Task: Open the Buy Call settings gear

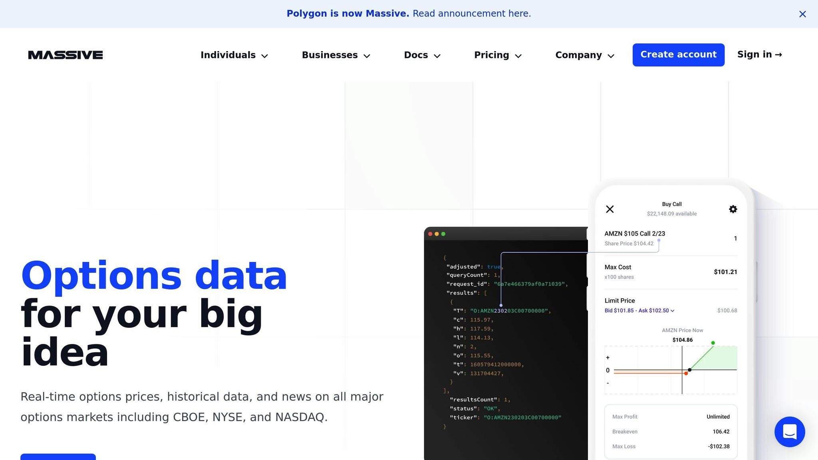Action: [733, 209]
